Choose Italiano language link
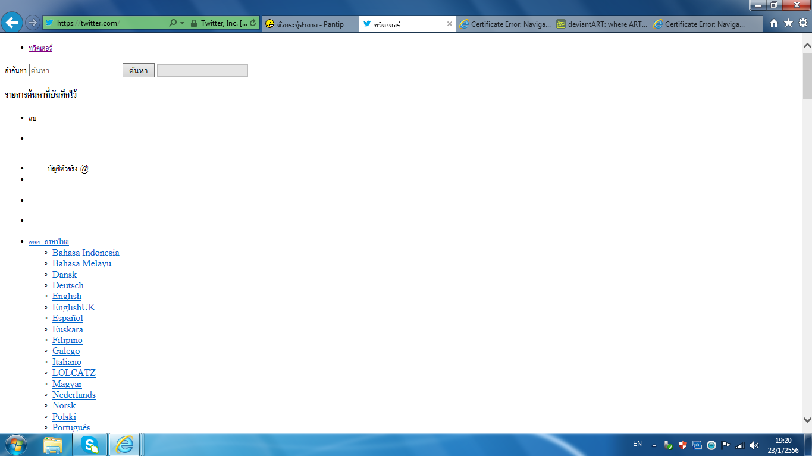812x456 pixels. point(67,362)
